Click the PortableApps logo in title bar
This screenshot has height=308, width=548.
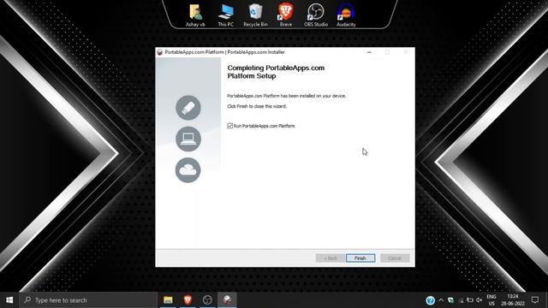click(160, 52)
